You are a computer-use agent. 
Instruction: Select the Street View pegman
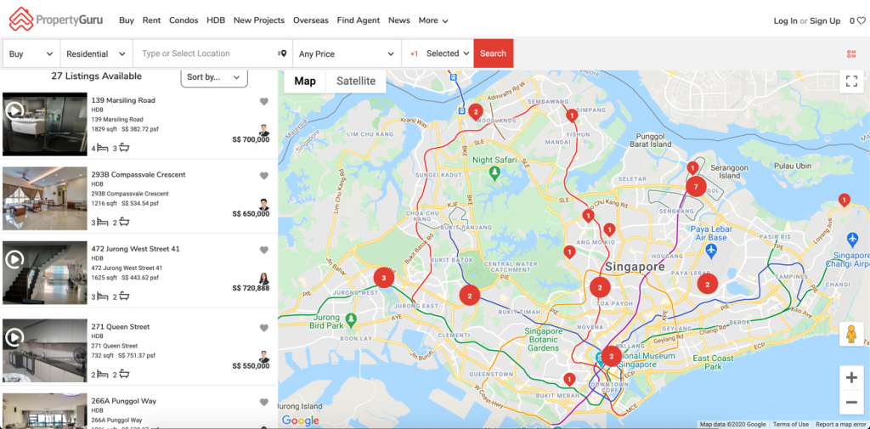tap(851, 334)
